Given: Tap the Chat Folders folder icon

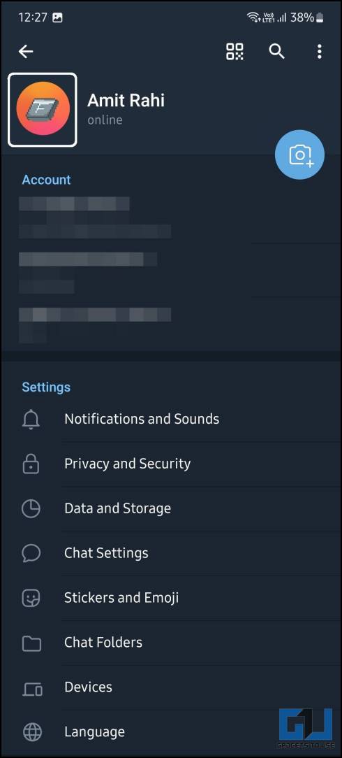Looking at the screenshot, I should coord(31,643).
